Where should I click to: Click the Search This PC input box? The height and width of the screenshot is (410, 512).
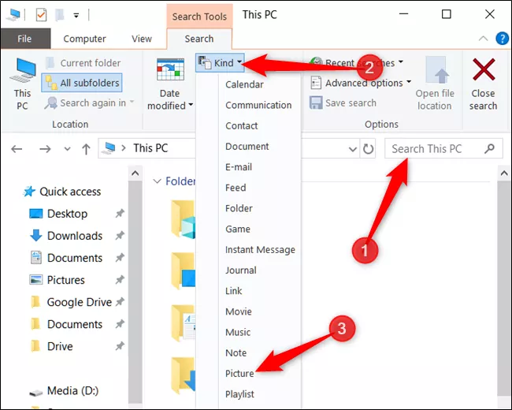pyautogui.click(x=436, y=148)
